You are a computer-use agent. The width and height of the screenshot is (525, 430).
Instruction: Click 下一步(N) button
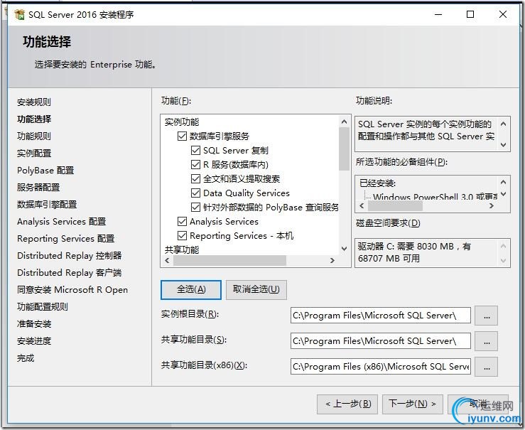tap(413, 404)
